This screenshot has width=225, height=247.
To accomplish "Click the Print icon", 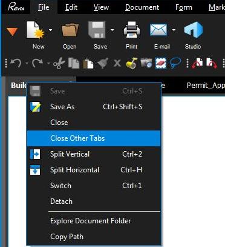I will 132,30.
